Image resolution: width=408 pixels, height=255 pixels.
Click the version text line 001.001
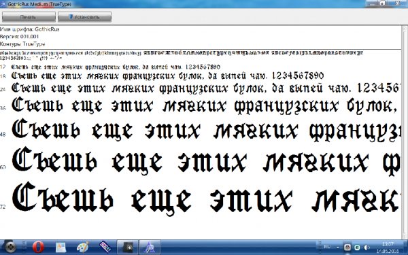(x=20, y=37)
